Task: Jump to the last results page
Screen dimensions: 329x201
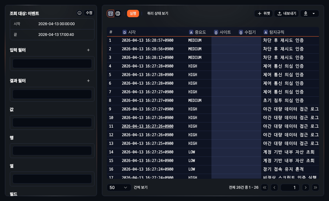Action: coord(315,187)
